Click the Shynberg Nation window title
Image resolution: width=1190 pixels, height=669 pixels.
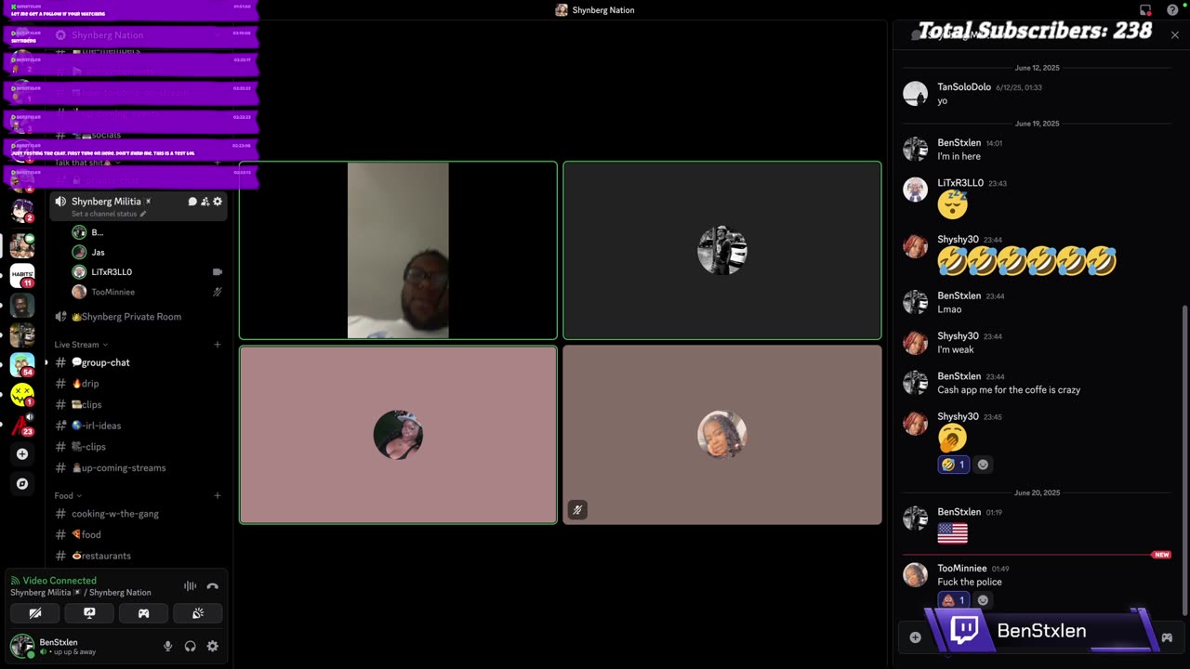[603, 10]
